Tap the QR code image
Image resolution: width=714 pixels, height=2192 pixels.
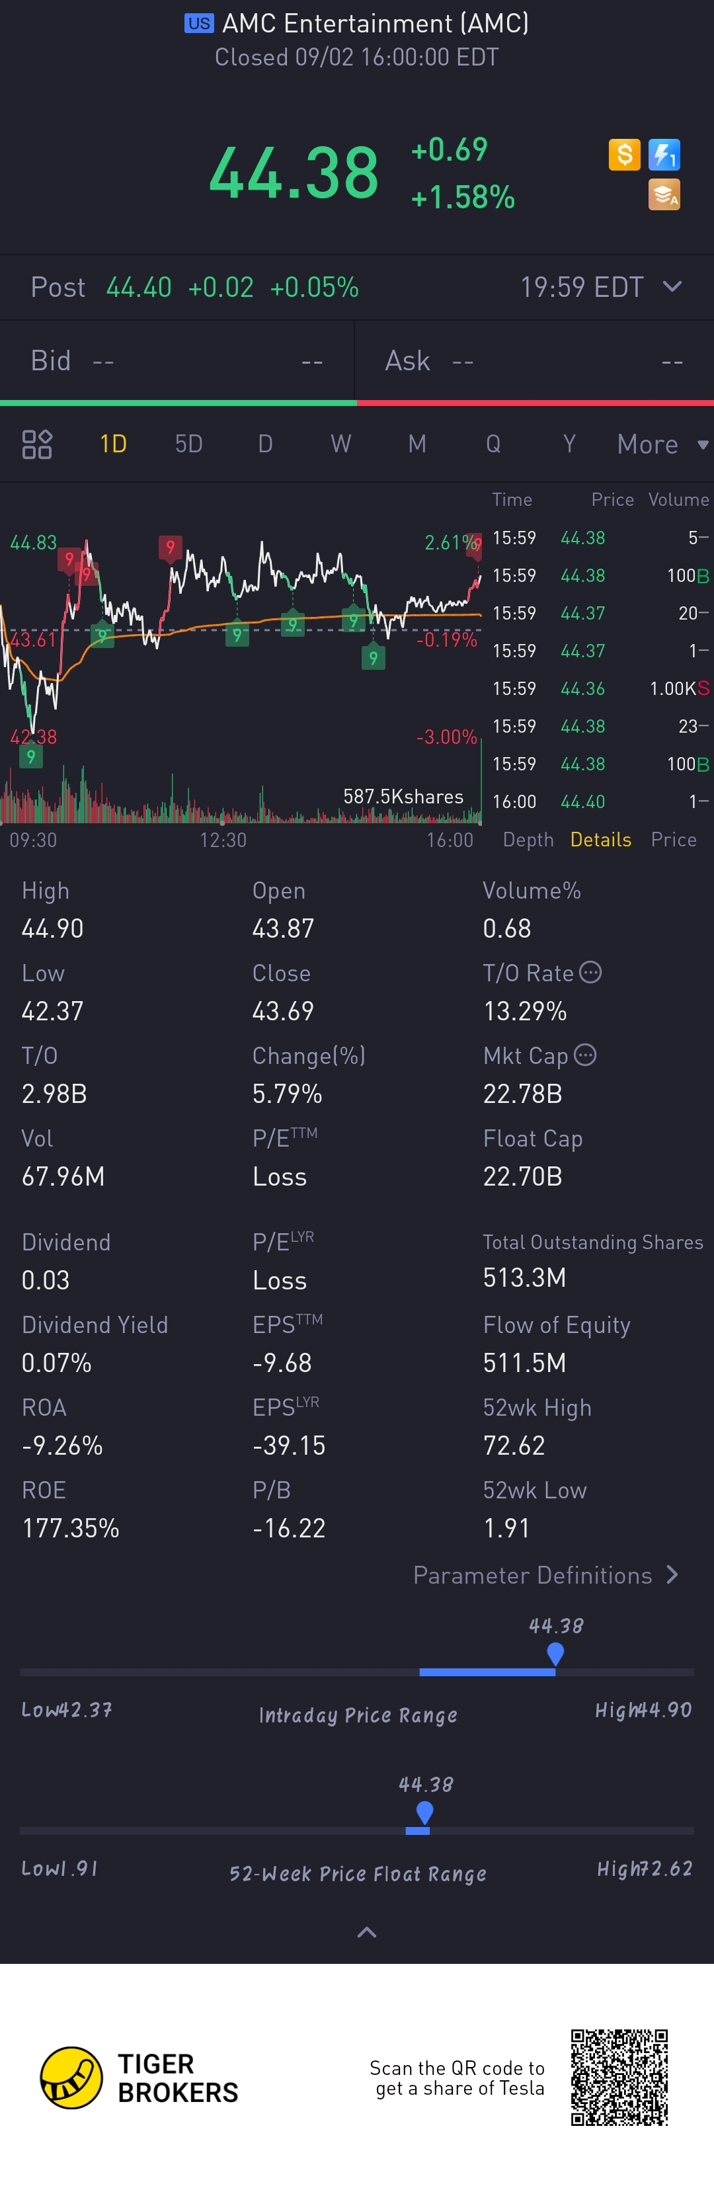click(x=619, y=2077)
